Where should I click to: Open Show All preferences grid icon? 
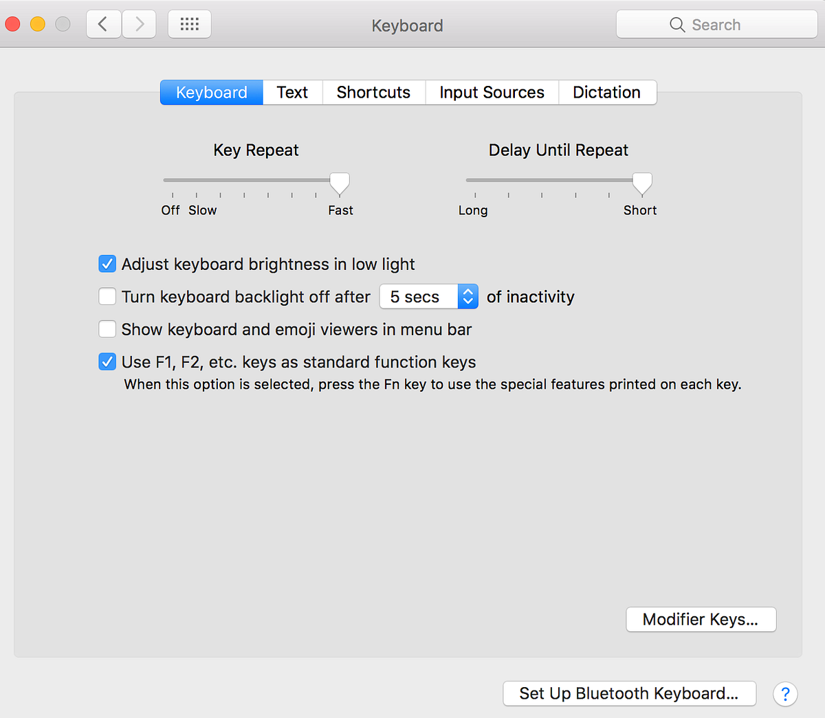pyautogui.click(x=189, y=23)
